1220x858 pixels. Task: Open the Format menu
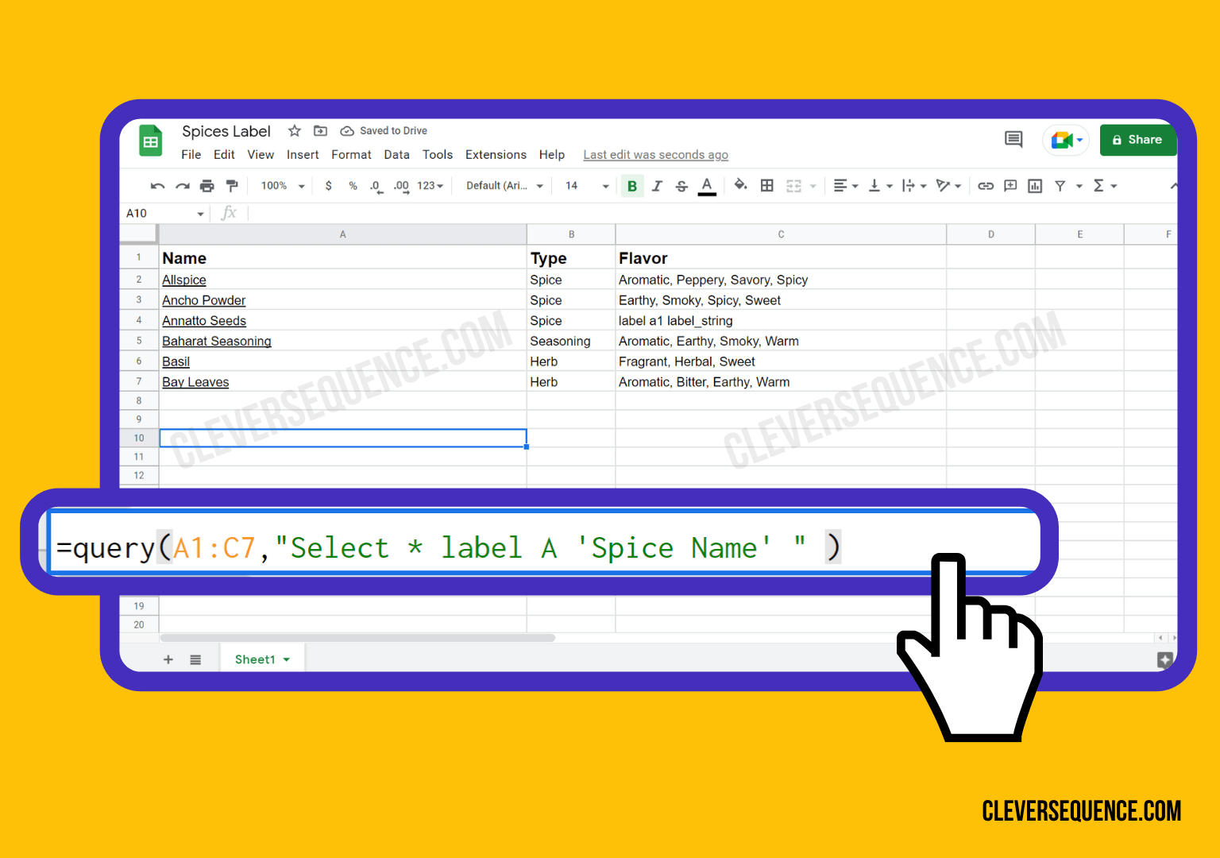(351, 154)
